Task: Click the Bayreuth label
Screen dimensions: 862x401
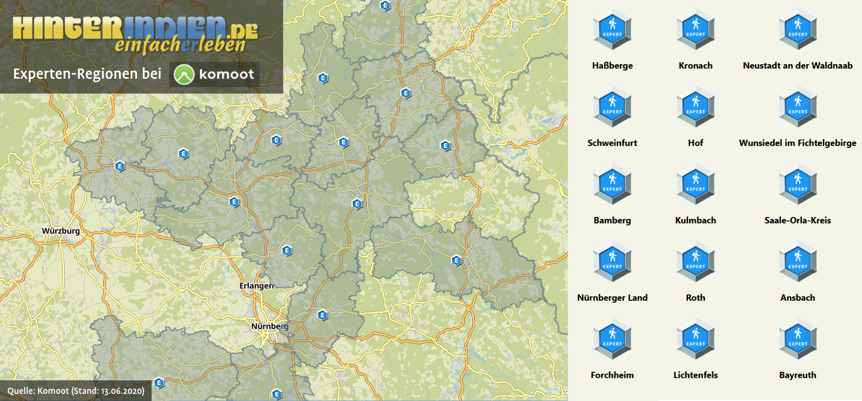Action: click(x=798, y=375)
